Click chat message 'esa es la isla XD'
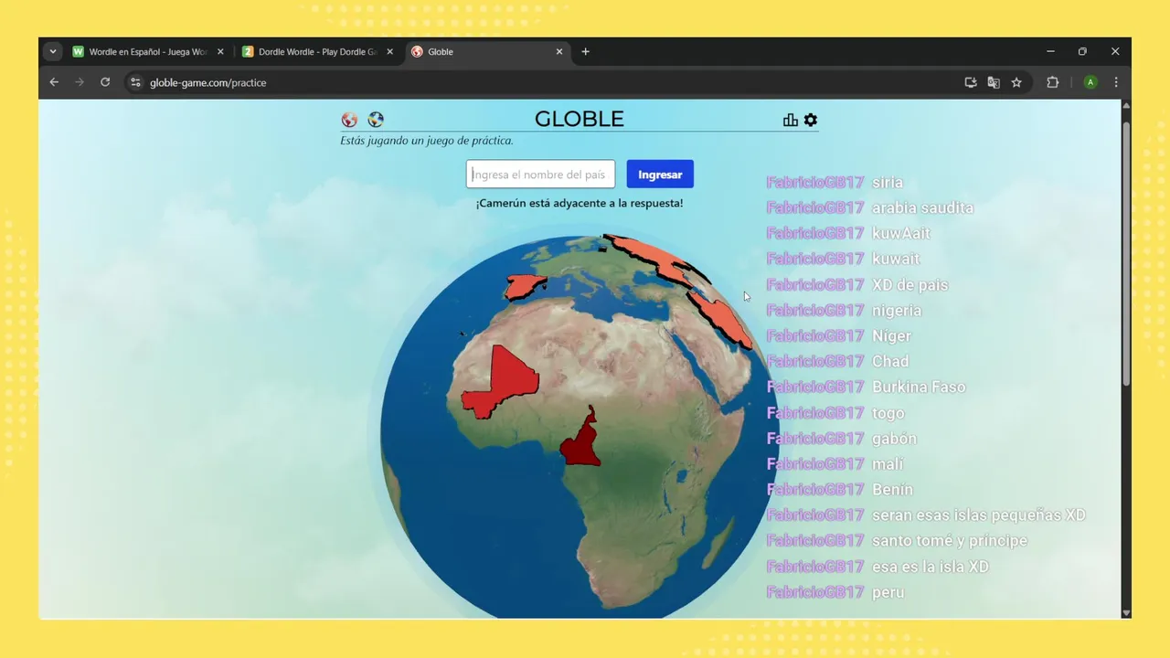1170x658 pixels. pyautogui.click(x=931, y=567)
